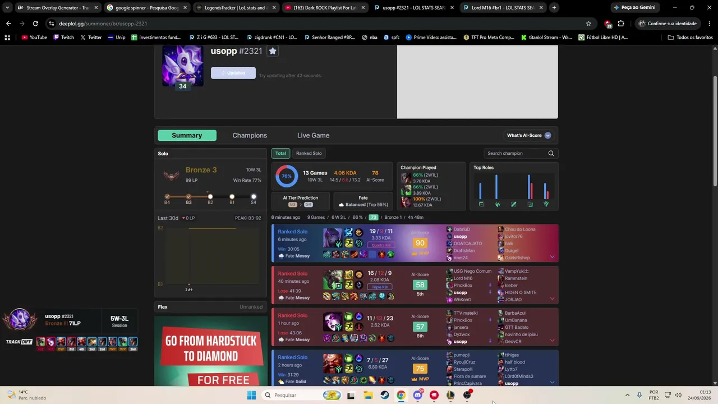Image resolution: width=718 pixels, height=404 pixels.
Task: Open the Peça ao Gemini button
Action: pos(634,7)
